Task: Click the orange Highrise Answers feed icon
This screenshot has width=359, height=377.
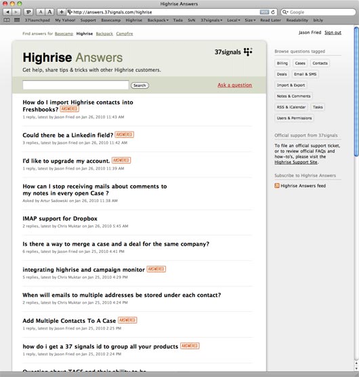Action: (277, 186)
